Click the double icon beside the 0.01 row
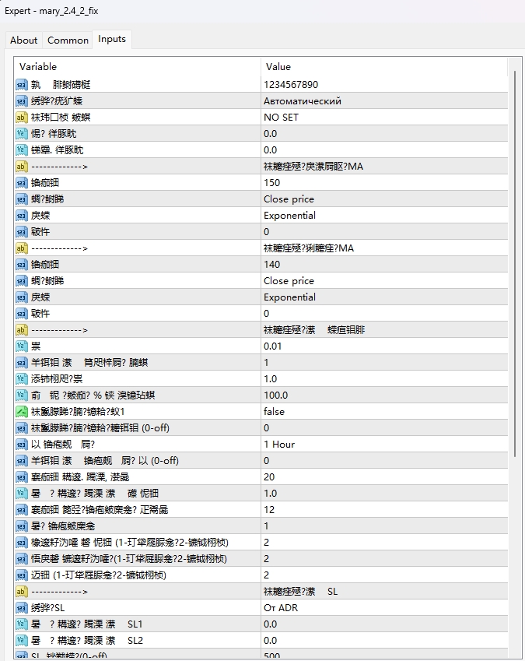This screenshot has width=525, height=661. tap(22, 346)
